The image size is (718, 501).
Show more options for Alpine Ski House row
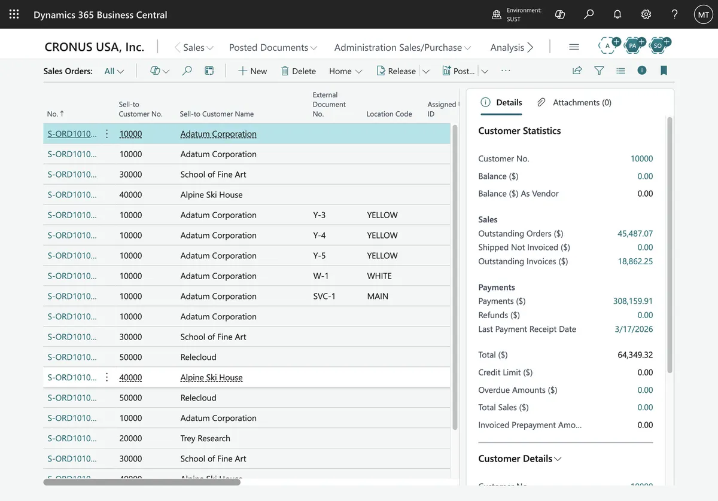107,377
